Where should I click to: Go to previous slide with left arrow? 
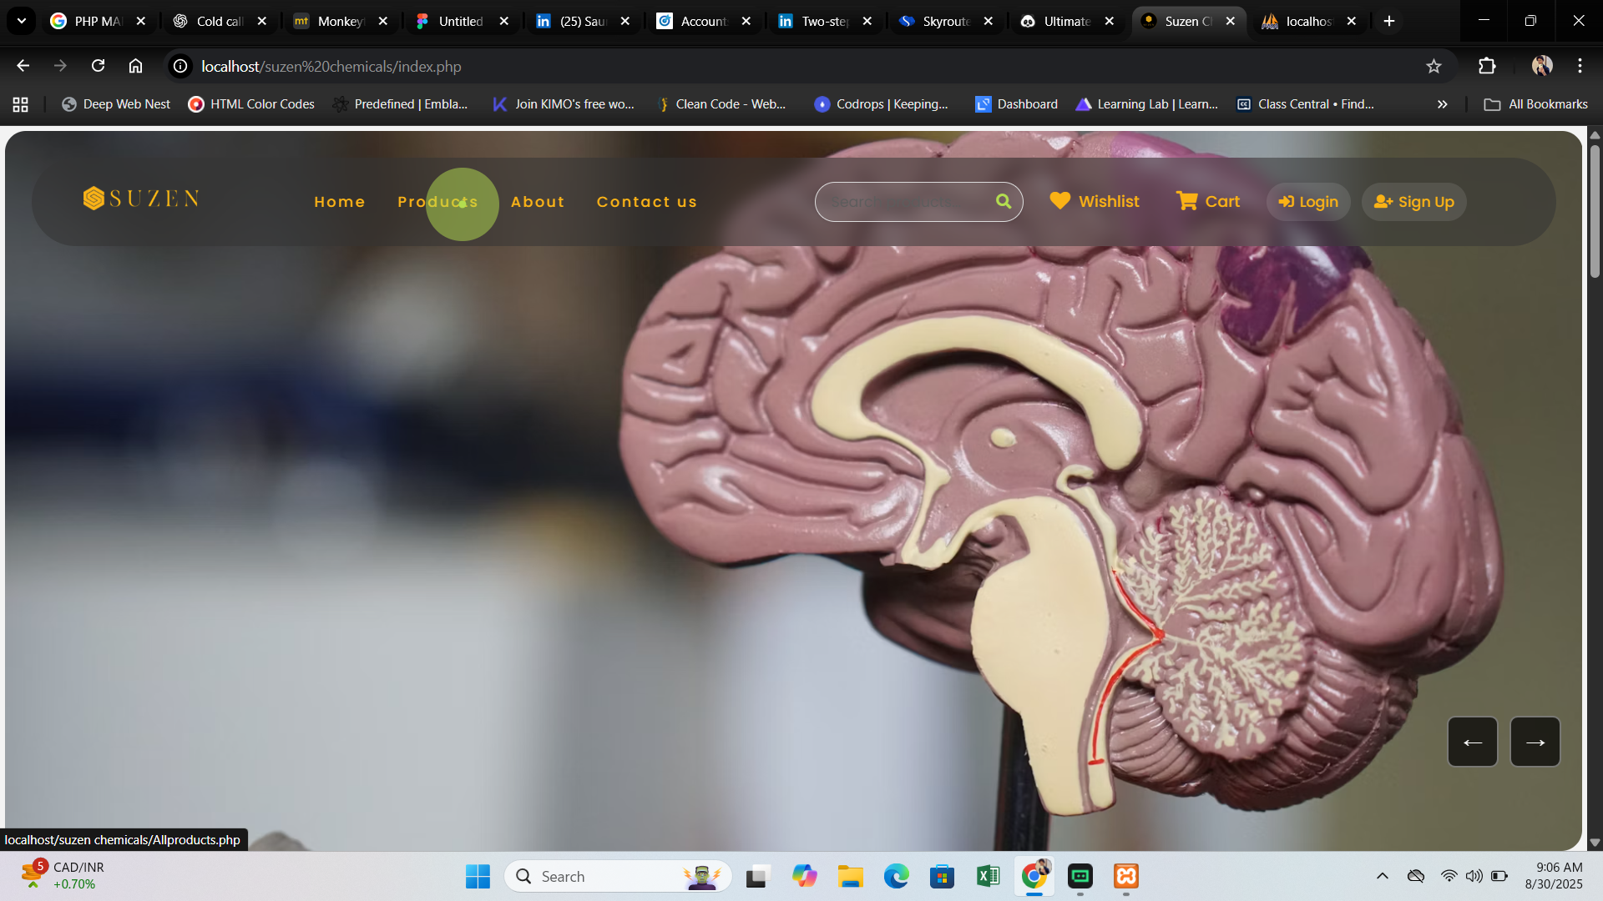[1472, 742]
